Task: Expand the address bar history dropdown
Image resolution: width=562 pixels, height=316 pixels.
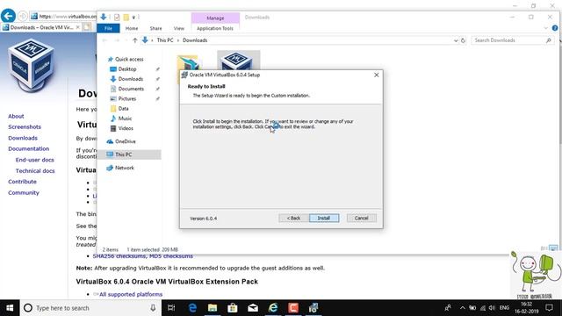Action: pos(456,40)
